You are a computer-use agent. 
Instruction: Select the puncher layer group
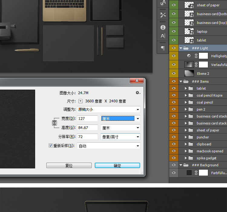(x=203, y=137)
